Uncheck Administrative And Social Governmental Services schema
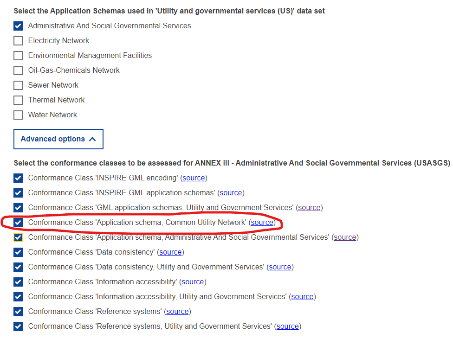Viewport: 453px width, 339px height. click(x=18, y=26)
